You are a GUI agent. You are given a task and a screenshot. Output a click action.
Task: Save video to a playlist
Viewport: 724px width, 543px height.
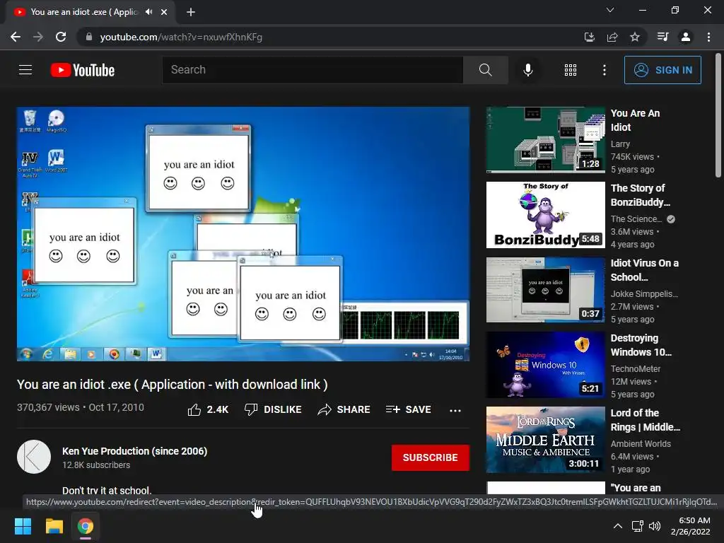408,409
